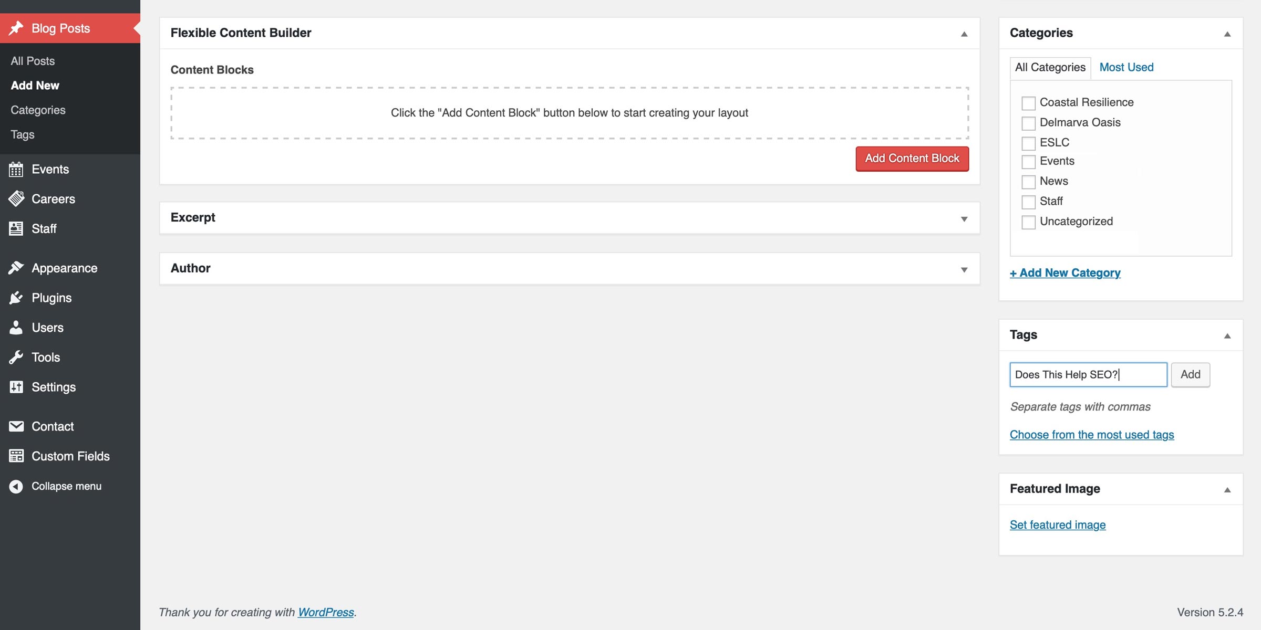Toggle the News category checkbox
The height and width of the screenshot is (630, 1261).
click(1028, 180)
